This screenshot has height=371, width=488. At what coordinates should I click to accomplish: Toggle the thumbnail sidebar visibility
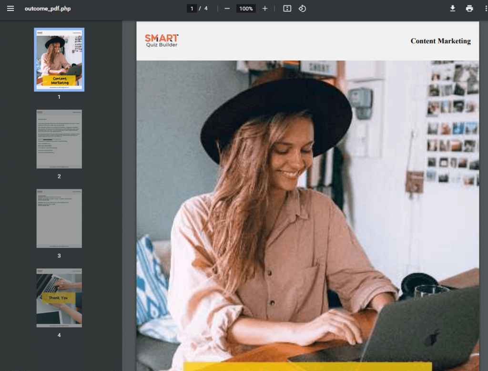click(x=10, y=8)
